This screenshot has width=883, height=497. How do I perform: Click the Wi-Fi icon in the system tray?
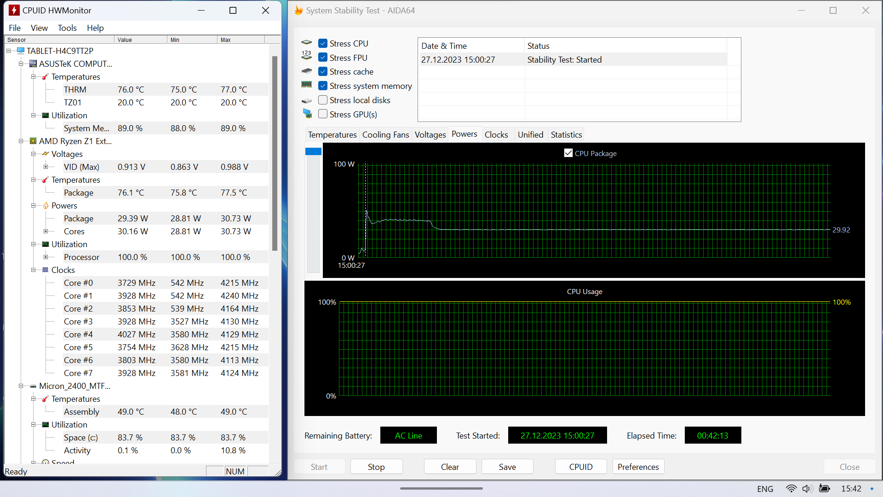[791, 489]
